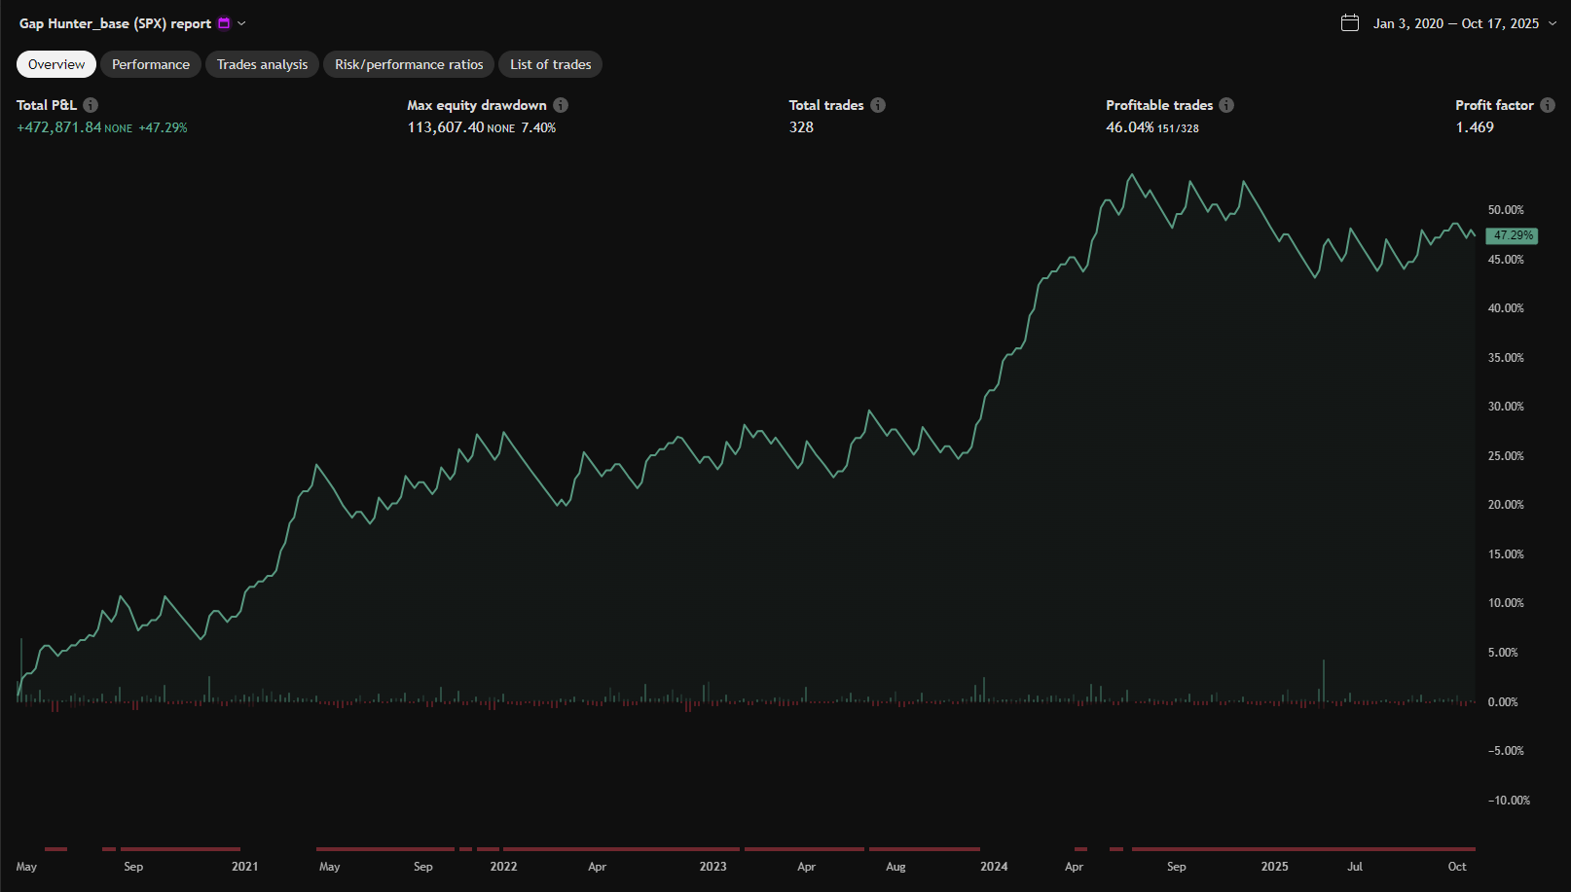Click the purple calendar icon beside report title
This screenshot has width=1571, height=892.
click(224, 23)
